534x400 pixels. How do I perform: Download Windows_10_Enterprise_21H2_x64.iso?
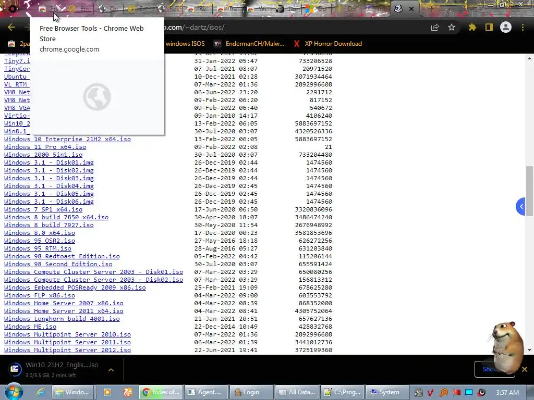[67, 139]
